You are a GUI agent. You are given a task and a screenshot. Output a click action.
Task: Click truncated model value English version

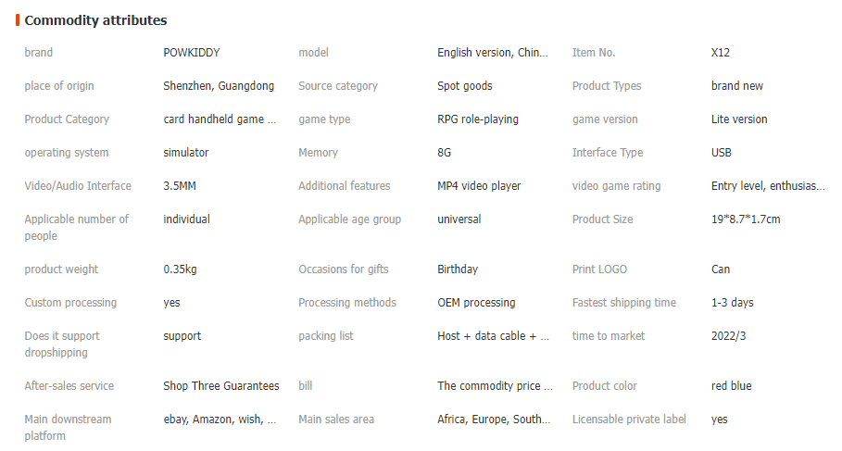click(x=493, y=53)
